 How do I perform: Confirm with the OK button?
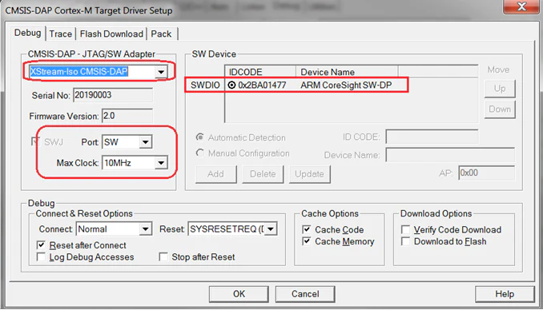[x=239, y=294]
